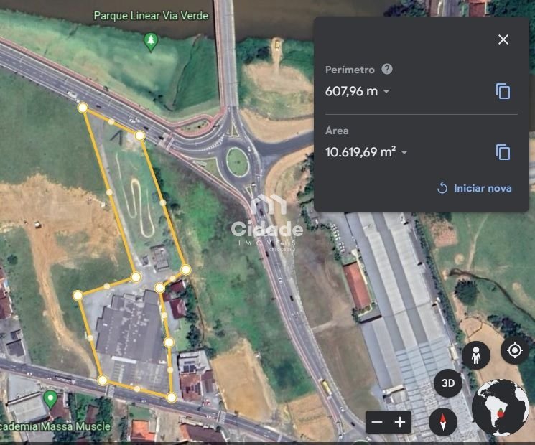Toggle the 3D view button
535x445 pixels.
point(448,383)
